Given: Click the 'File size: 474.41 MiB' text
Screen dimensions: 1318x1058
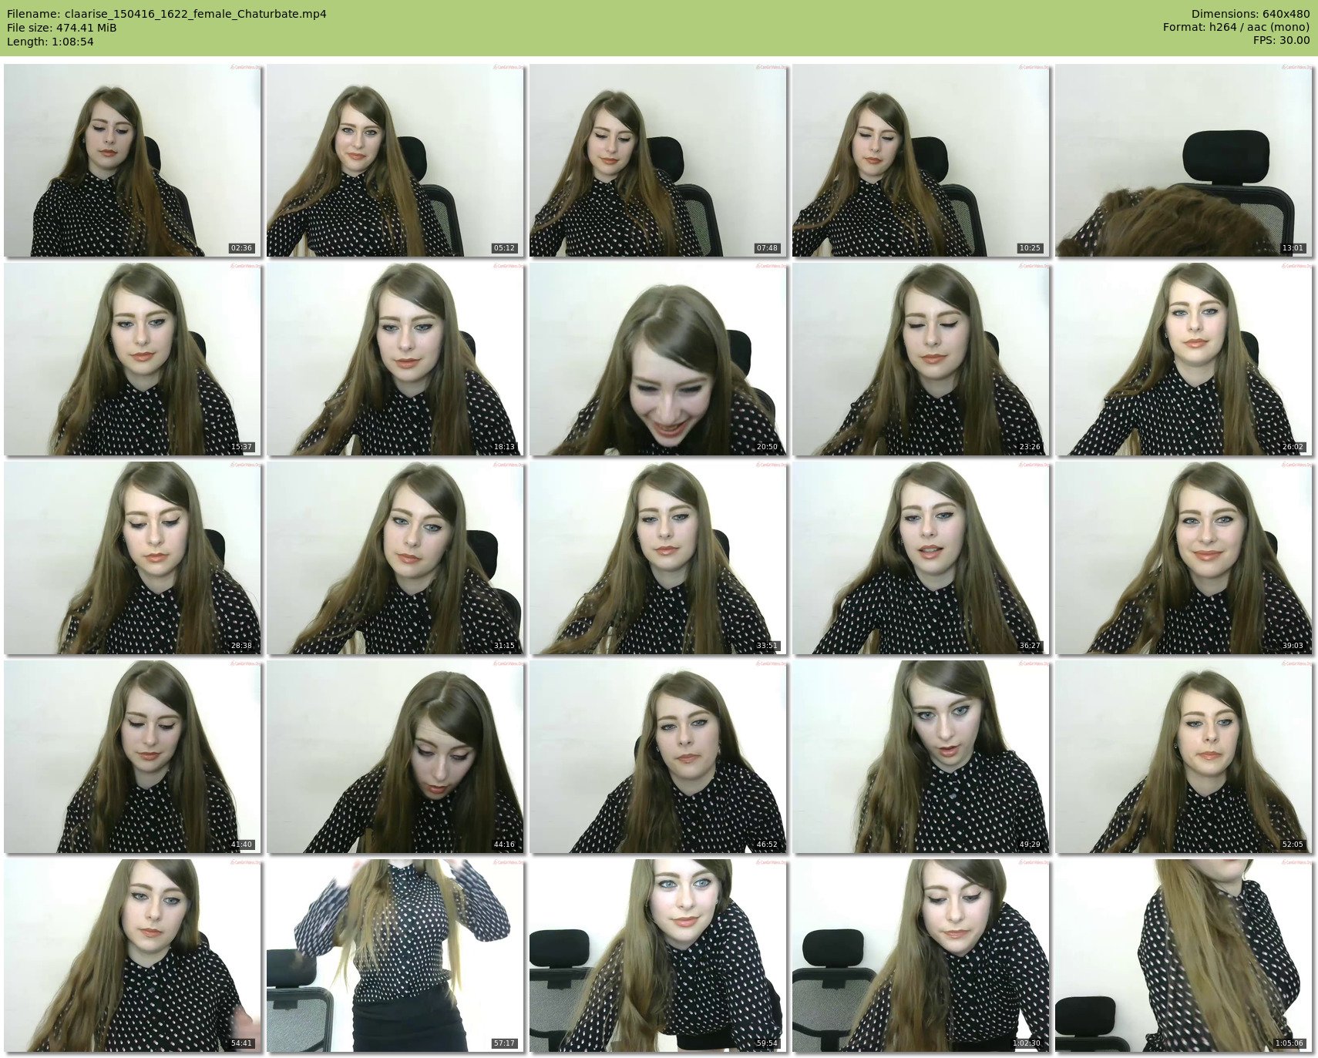Looking at the screenshot, I should click(x=62, y=28).
